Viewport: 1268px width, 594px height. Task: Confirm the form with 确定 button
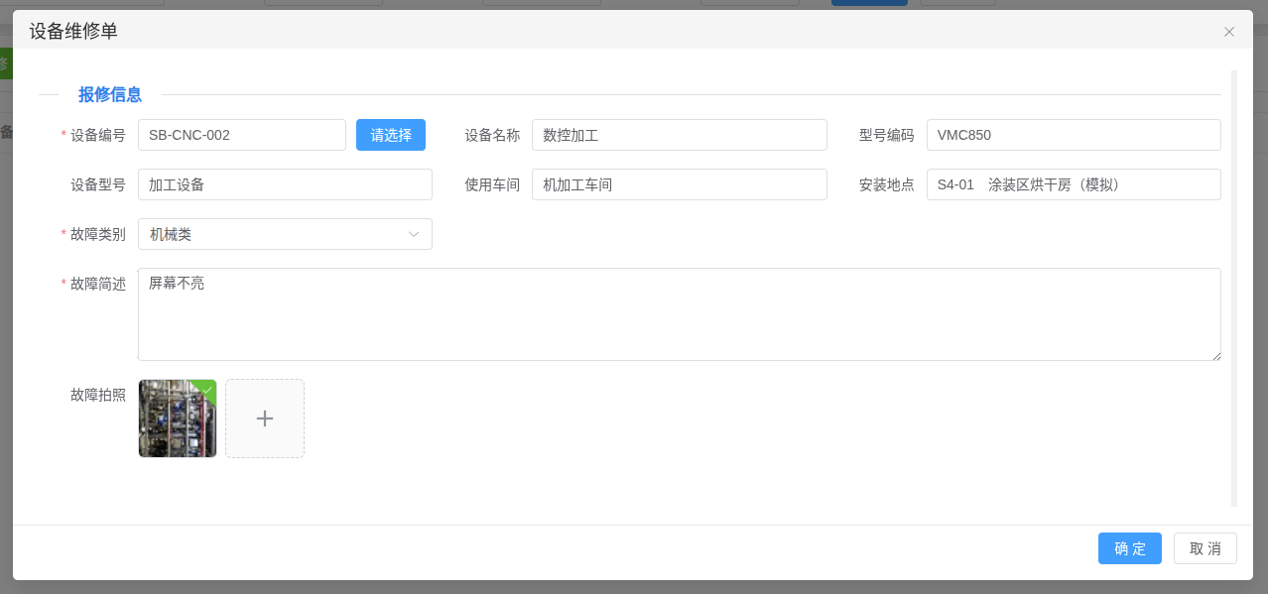1130,548
